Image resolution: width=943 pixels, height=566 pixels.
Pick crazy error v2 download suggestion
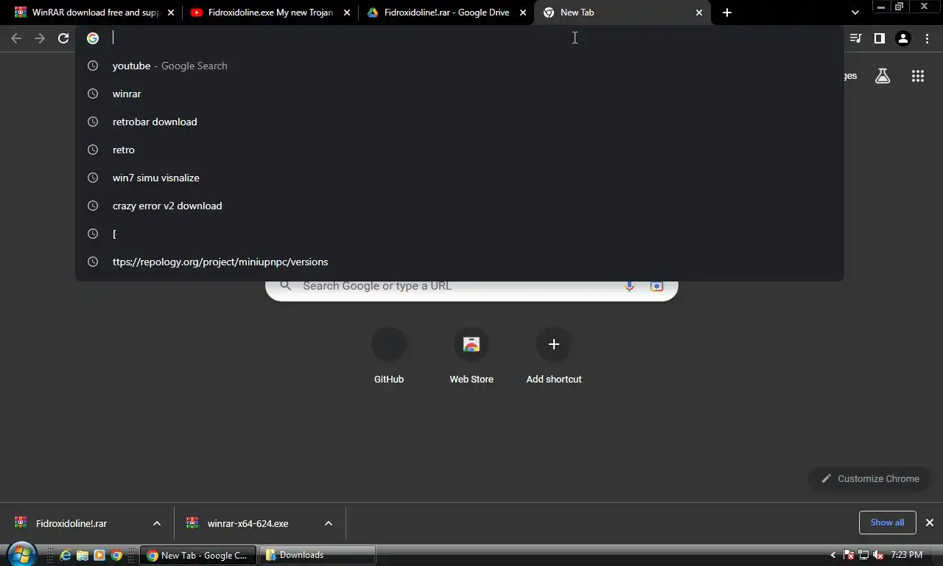(x=460, y=206)
